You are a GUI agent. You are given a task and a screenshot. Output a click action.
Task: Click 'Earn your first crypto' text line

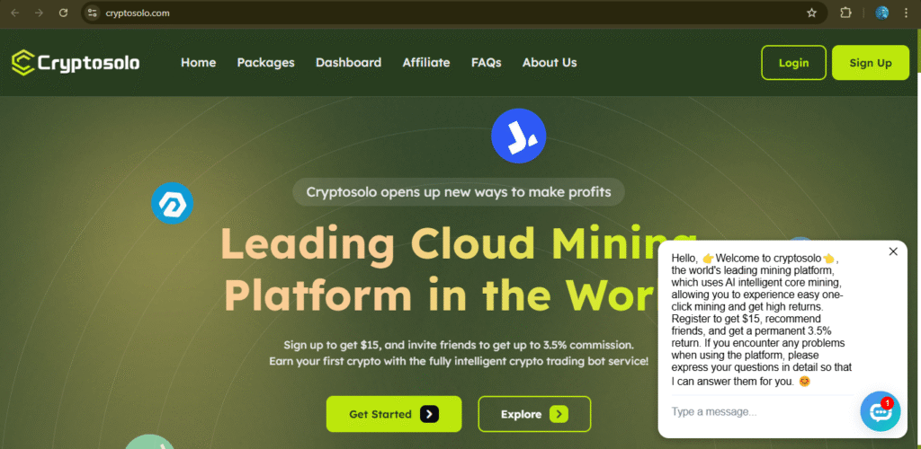point(459,361)
